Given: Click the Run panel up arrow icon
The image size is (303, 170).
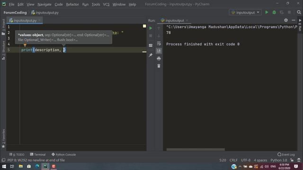Looking at the screenshot, I should point(159,28).
